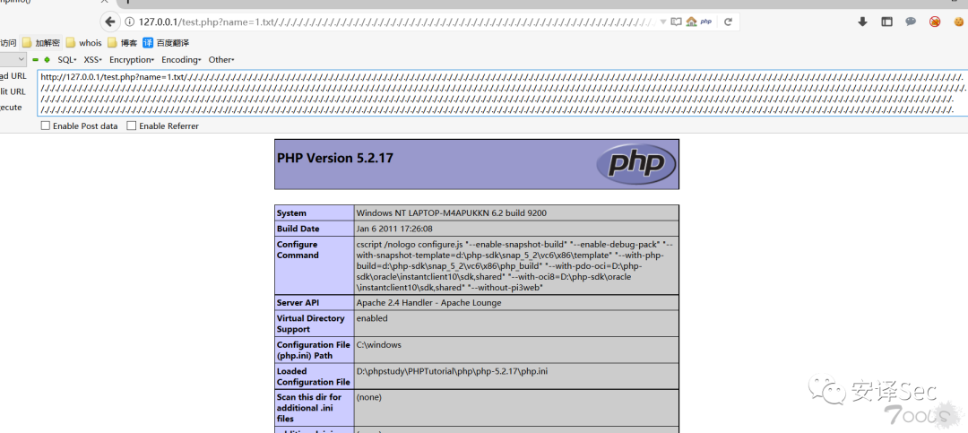Click 'Loaded Configuration File' row label
The width and height of the screenshot is (968, 433).
314,377
